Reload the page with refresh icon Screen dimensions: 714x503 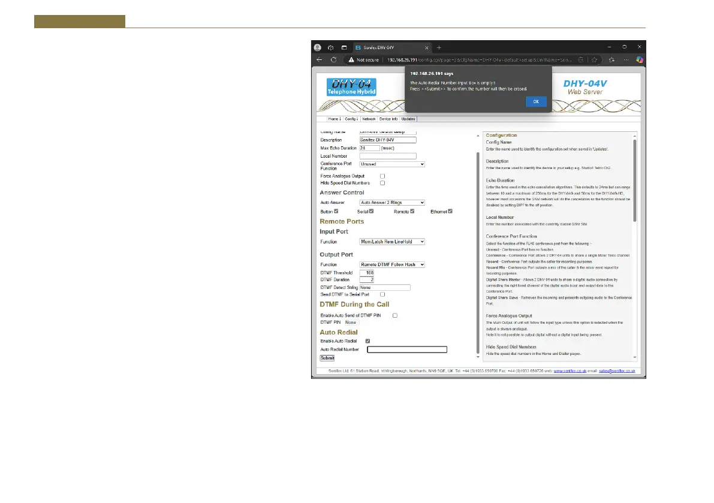click(x=333, y=60)
